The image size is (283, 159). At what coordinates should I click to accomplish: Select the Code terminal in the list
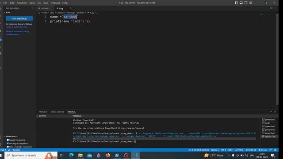pos(267,123)
